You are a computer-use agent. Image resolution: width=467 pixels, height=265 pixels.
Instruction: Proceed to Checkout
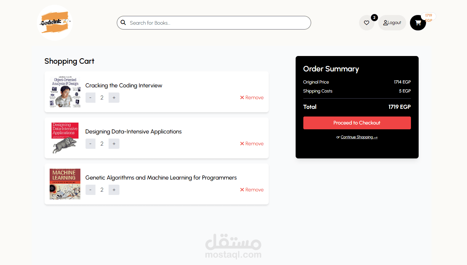(x=357, y=123)
